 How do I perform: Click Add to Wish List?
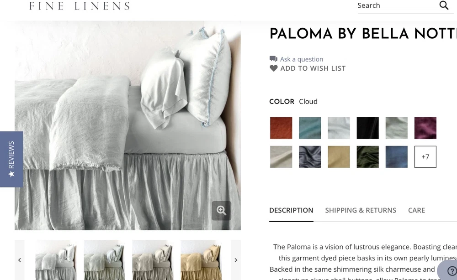click(x=313, y=68)
